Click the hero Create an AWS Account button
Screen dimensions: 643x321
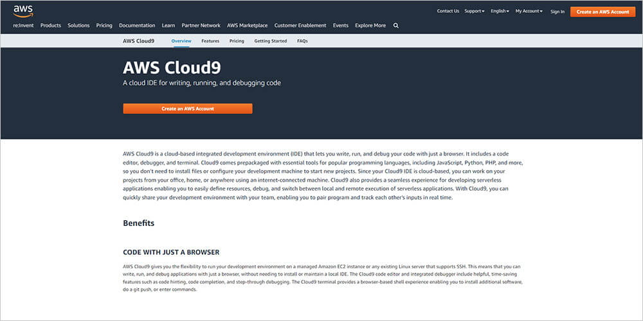click(x=188, y=108)
